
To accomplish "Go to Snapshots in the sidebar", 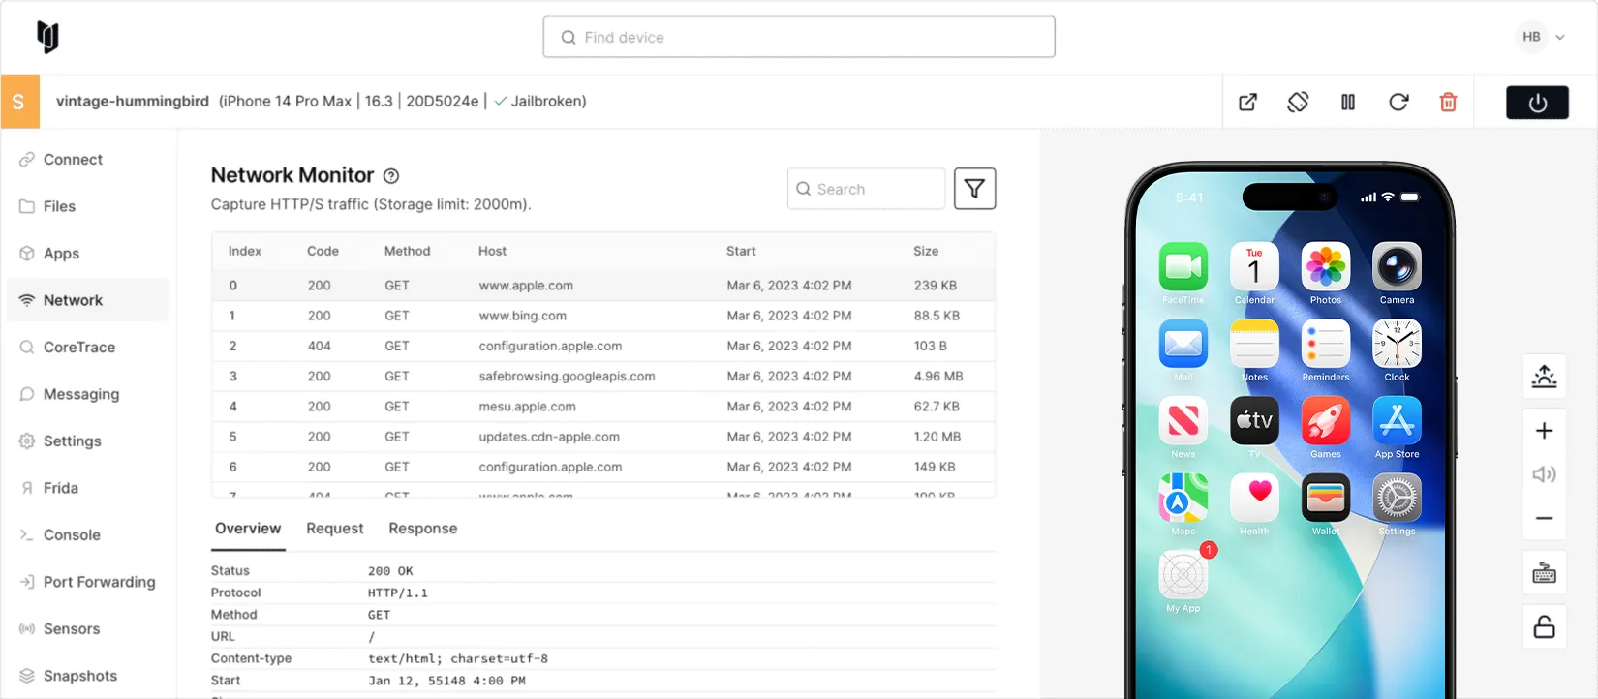I will (79, 676).
